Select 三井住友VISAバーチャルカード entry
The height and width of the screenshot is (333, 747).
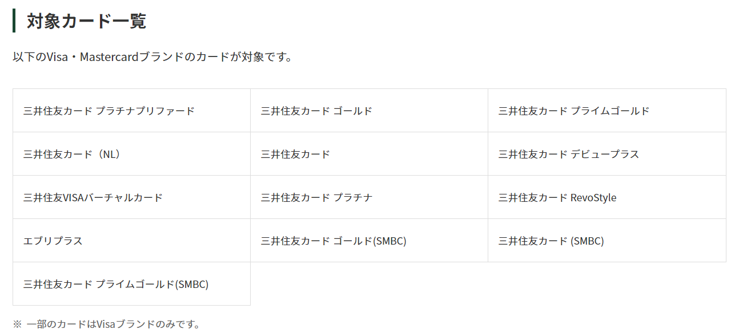[x=131, y=197]
